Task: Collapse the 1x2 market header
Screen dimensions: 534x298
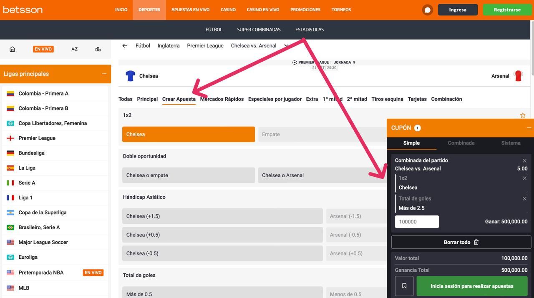Action: point(127,115)
